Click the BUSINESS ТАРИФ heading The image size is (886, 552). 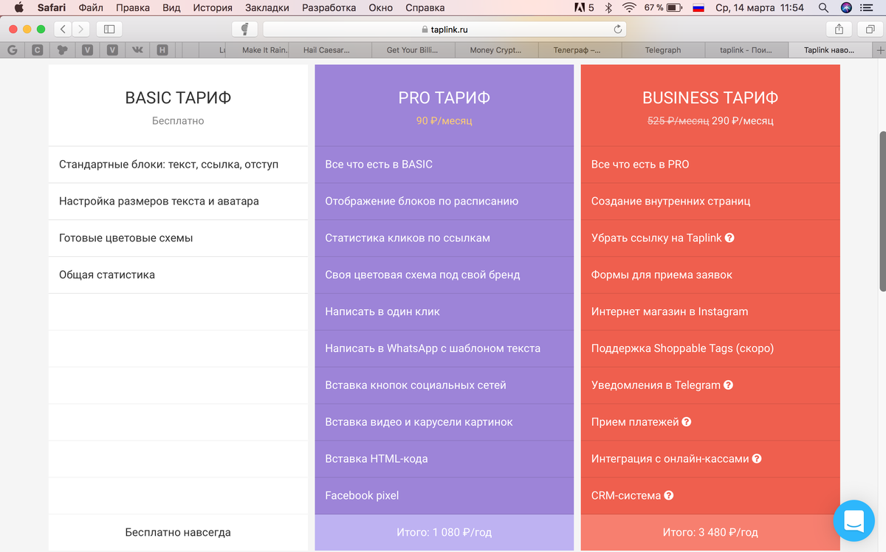[x=710, y=97]
